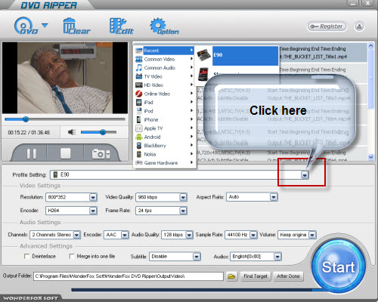Image resolution: width=378 pixels, height=302 pixels.
Task: Minimize the DVD Ripper window
Action: tap(352, 4)
